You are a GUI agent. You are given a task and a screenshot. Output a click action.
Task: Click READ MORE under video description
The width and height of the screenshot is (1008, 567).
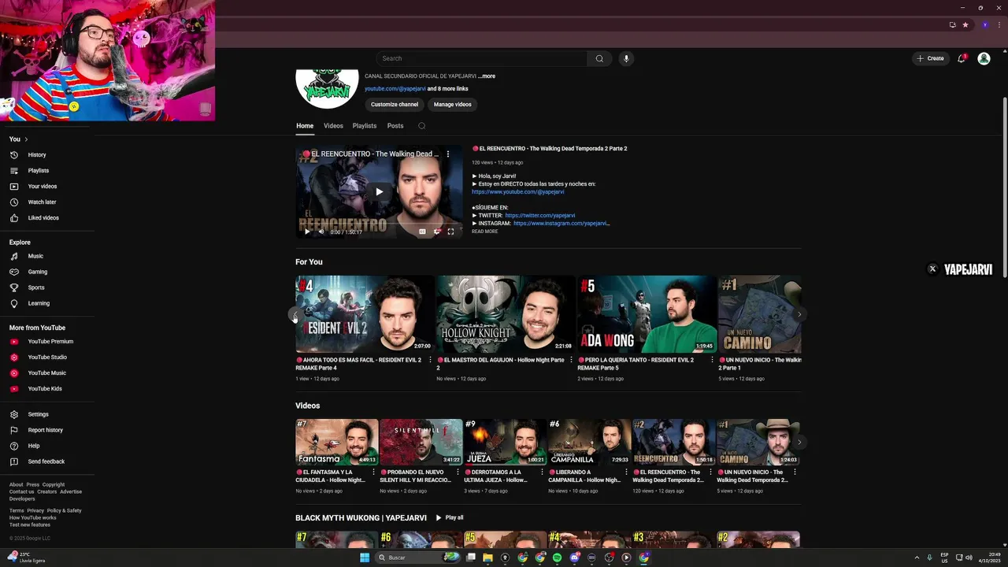click(484, 232)
